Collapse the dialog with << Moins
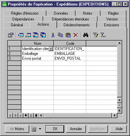130x136 pixels. pyautogui.click(x=17, y=129)
